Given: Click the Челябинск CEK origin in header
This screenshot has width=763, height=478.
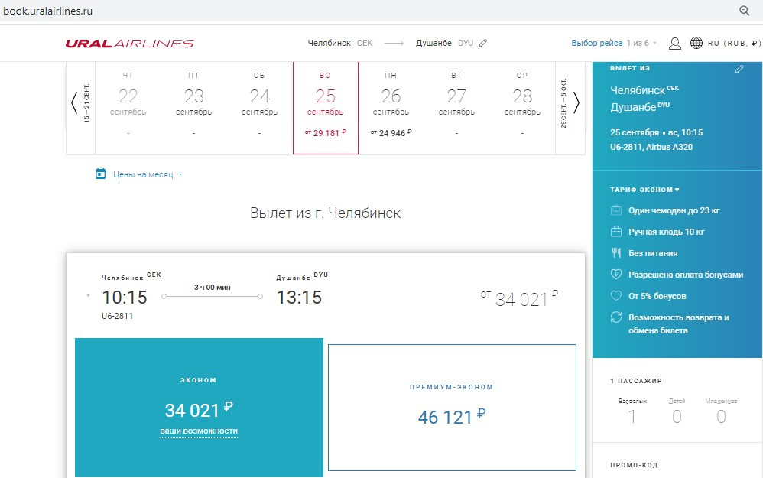Looking at the screenshot, I should 339,43.
